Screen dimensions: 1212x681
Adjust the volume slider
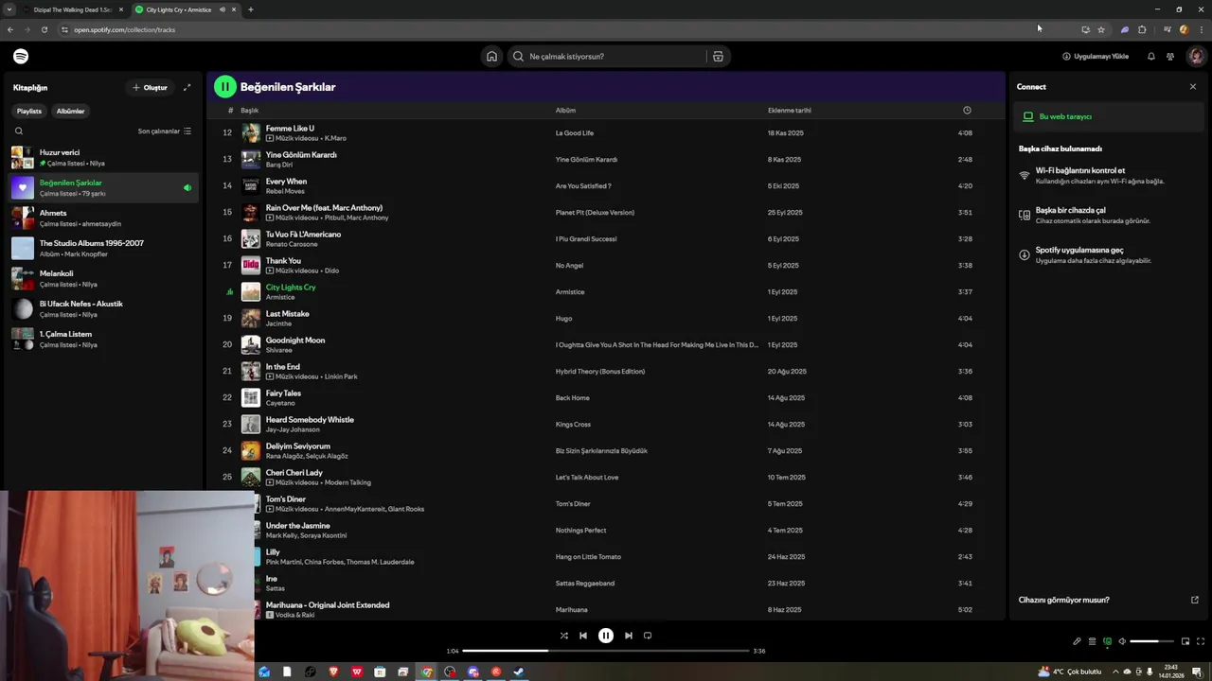(1151, 641)
